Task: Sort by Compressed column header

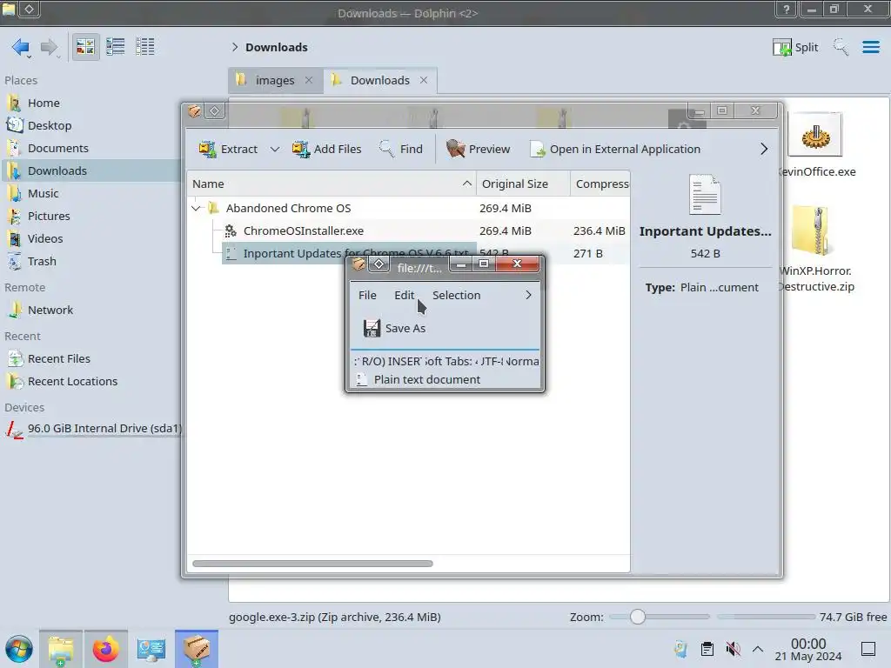Action: pyautogui.click(x=600, y=184)
